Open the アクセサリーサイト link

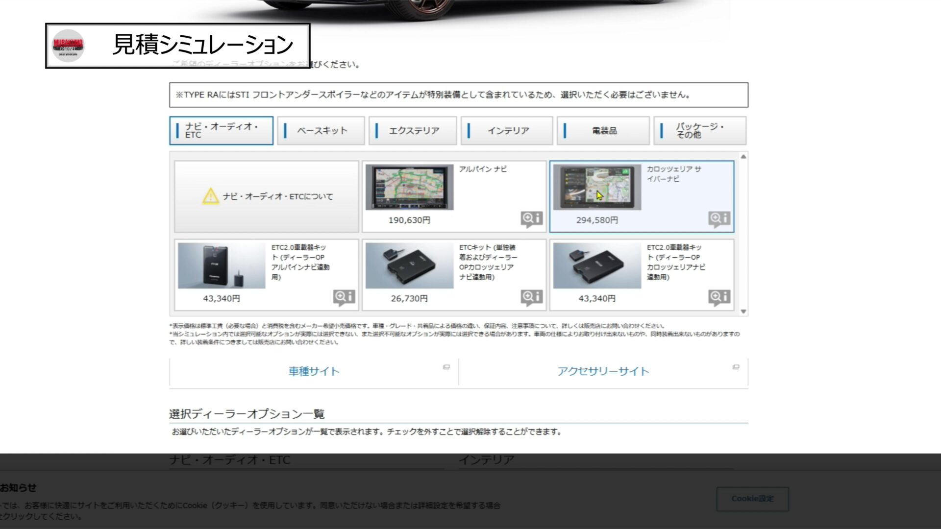603,371
